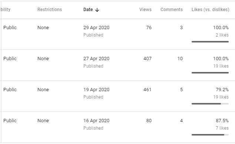Viewport: 235px width, 144px height.
Task: Click the Comments column header
Action: pos(172,10)
